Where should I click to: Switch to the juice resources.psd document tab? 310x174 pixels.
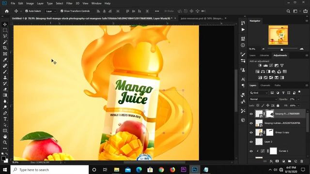[202, 18]
